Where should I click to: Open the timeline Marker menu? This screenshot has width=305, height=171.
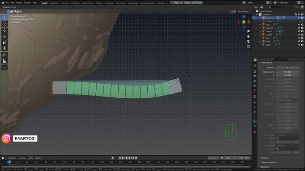click(x=38, y=158)
